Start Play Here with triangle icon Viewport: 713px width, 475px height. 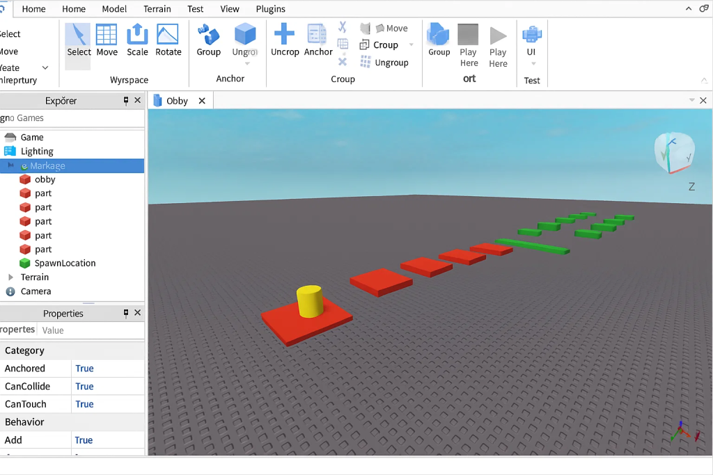click(498, 35)
